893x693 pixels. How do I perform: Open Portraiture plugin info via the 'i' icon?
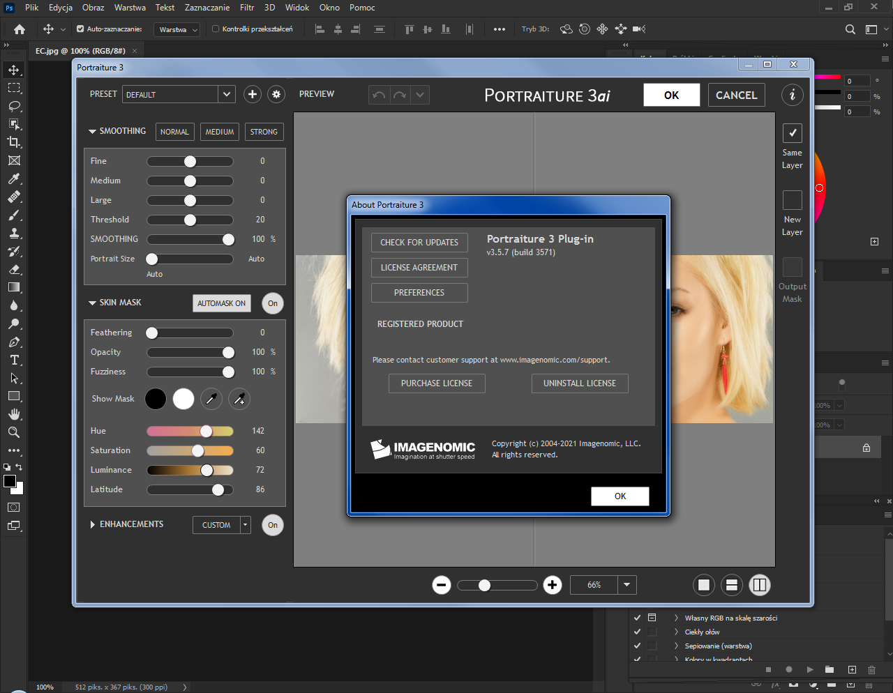pyautogui.click(x=792, y=95)
